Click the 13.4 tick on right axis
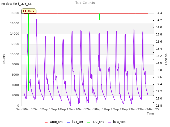 click(x=159, y=49)
